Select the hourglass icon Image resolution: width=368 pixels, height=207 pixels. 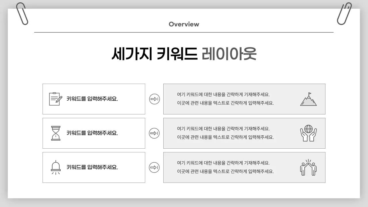point(55,133)
